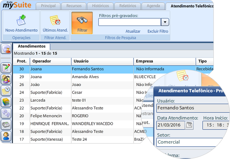Screen dimensions: 230x159
Task: Sort by the Empresa column header
Action: click(x=164, y=61)
